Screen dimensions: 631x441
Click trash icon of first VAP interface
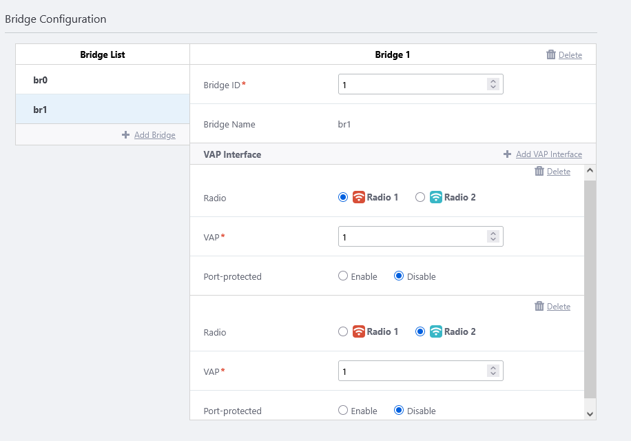point(539,171)
